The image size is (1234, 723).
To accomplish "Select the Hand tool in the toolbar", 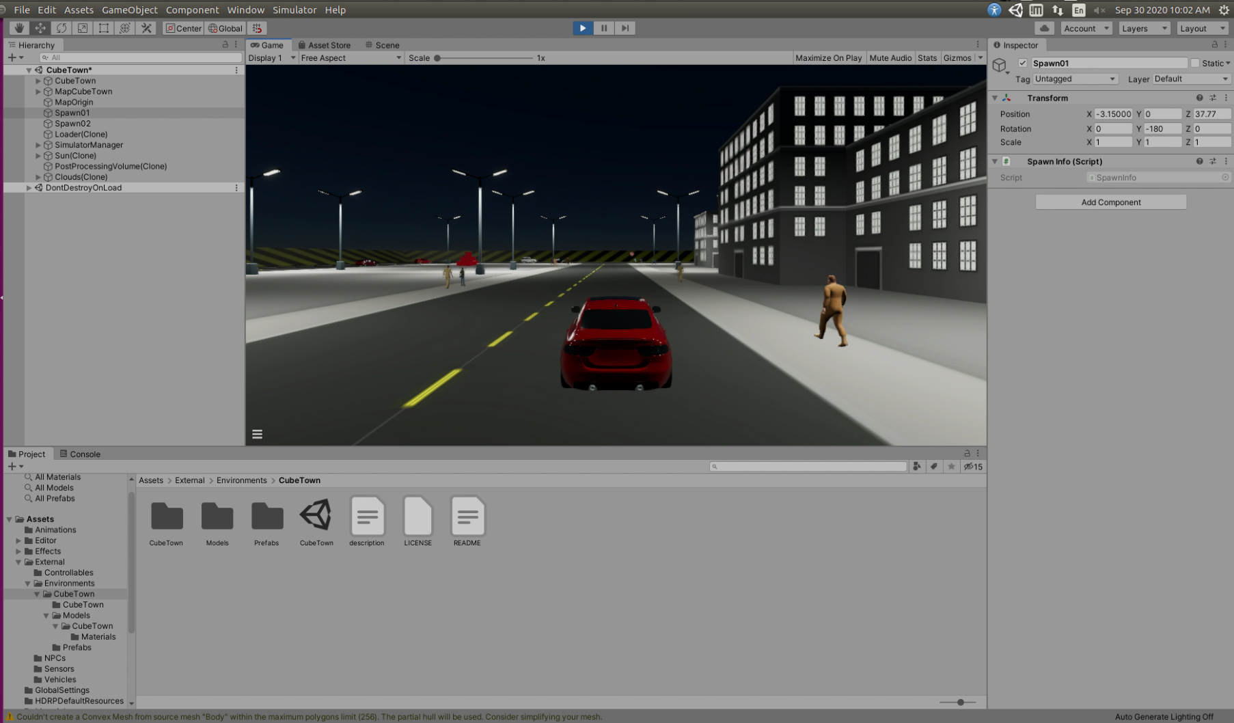I will tap(18, 28).
